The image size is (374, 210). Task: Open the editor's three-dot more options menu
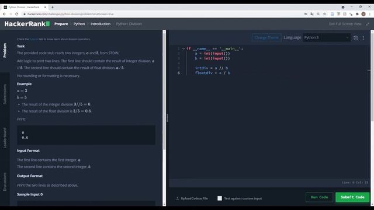363,38
